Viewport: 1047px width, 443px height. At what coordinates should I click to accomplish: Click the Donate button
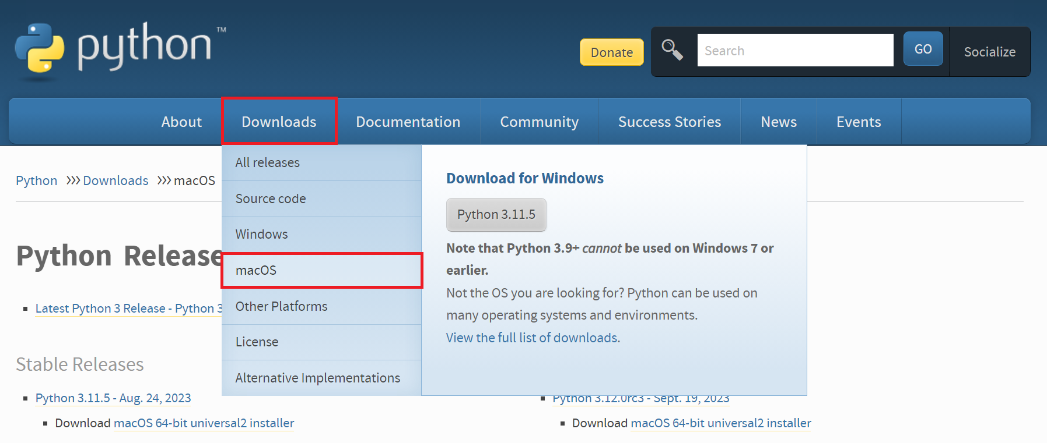tap(611, 52)
